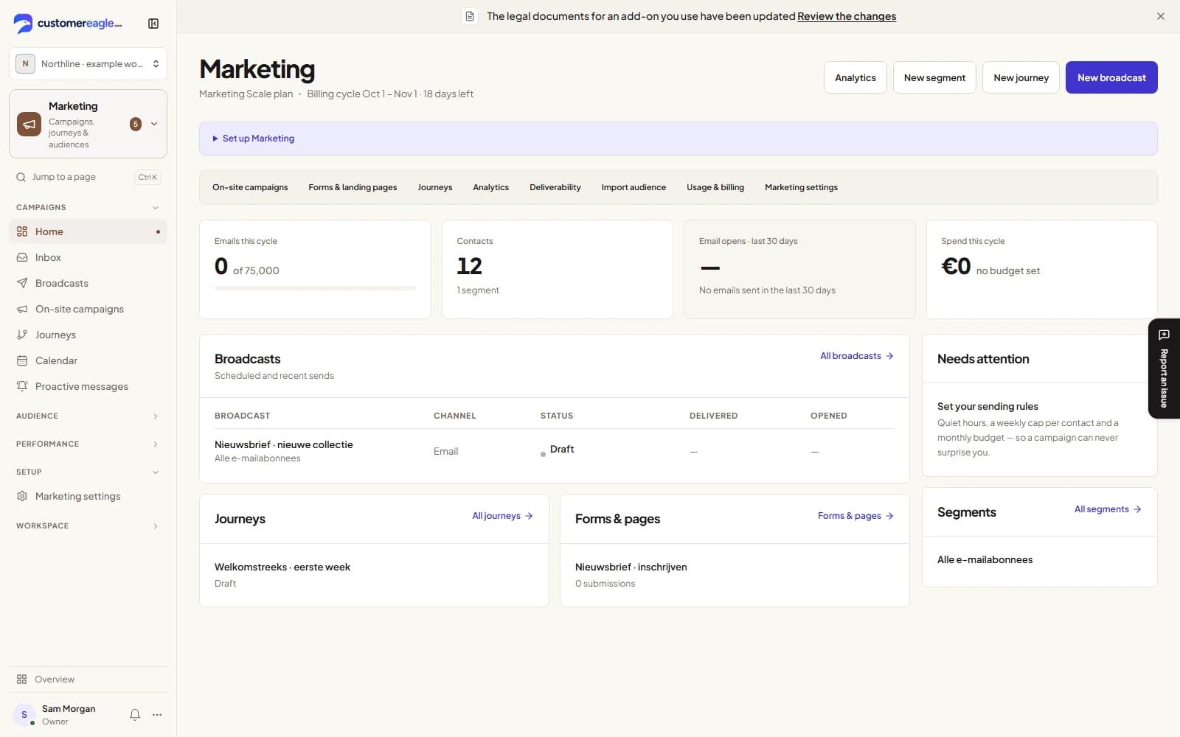Screen dimensions: 1180x737
Task: Open the Northline workspace switcher
Action: click(x=88, y=64)
